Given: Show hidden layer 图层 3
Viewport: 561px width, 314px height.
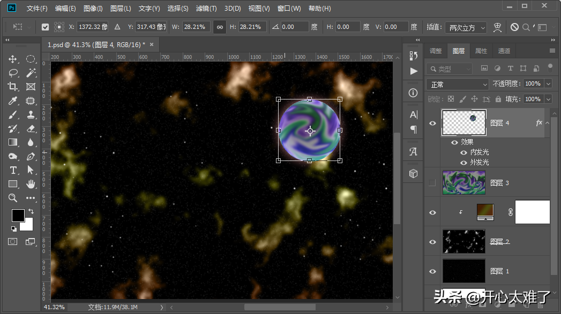Looking at the screenshot, I should point(432,183).
